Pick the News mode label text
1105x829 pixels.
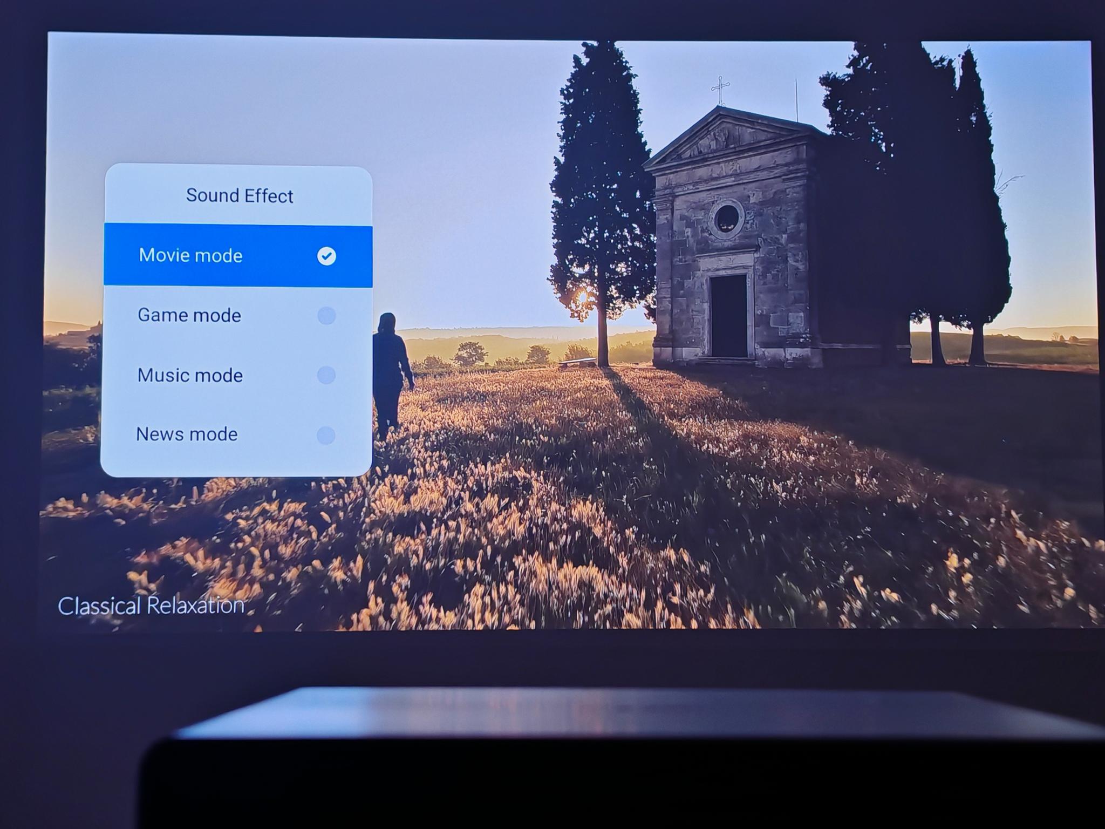point(187,434)
